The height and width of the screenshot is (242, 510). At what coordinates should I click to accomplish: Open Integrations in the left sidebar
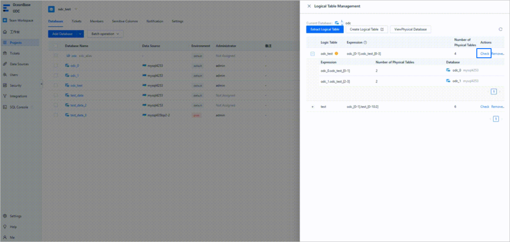click(x=5, y=96)
